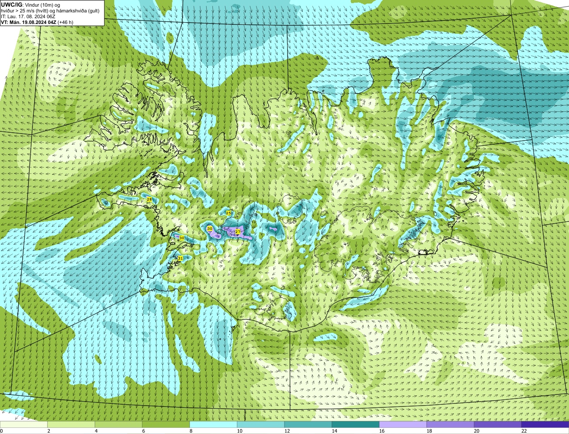Click scale number 16 on the color bar

coord(382,431)
